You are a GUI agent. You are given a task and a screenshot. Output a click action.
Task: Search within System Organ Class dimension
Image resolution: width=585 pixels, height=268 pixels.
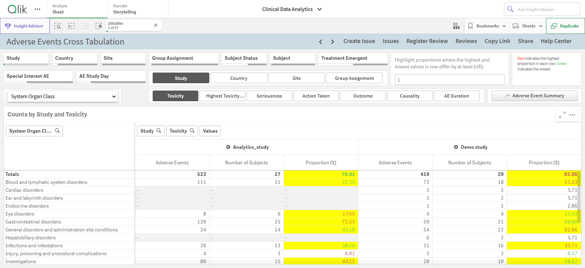pyautogui.click(x=57, y=131)
